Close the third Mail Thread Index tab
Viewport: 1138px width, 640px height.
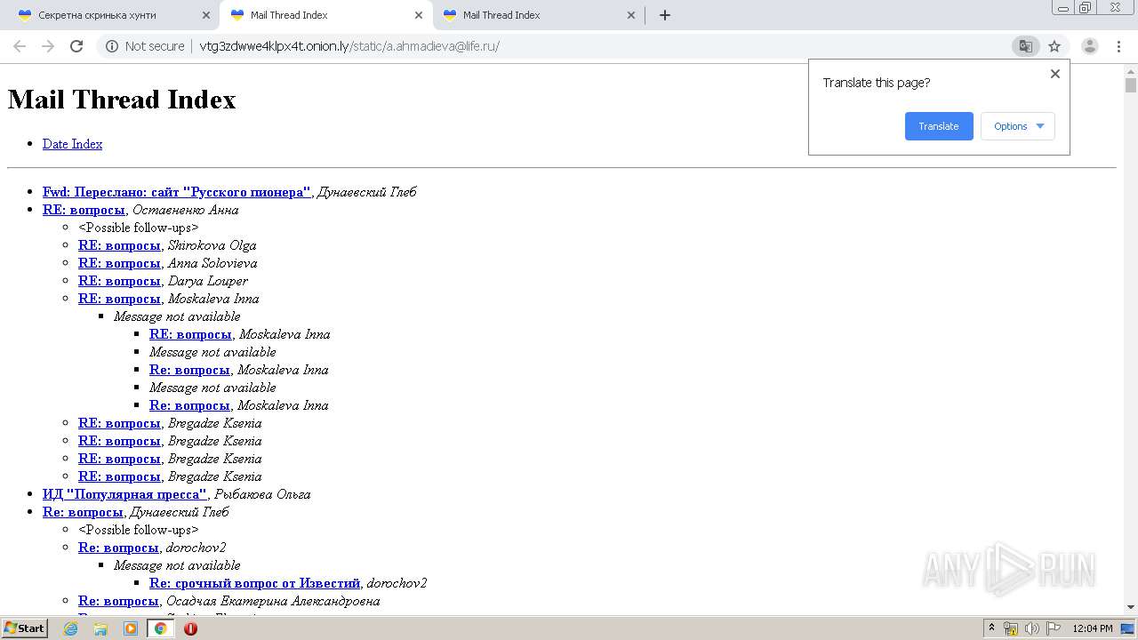coord(631,15)
